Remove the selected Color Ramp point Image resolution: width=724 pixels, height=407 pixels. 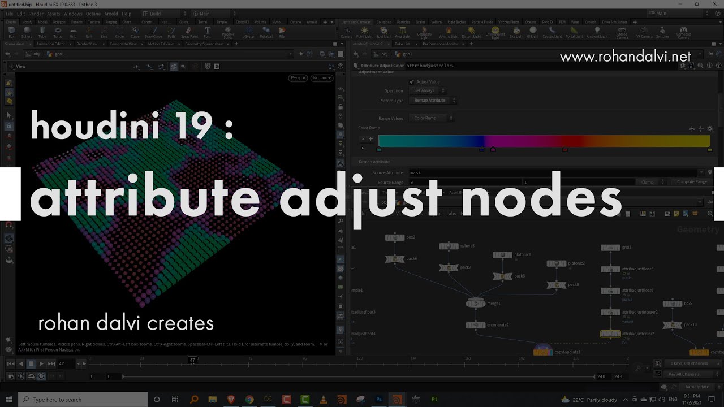coord(364,138)
